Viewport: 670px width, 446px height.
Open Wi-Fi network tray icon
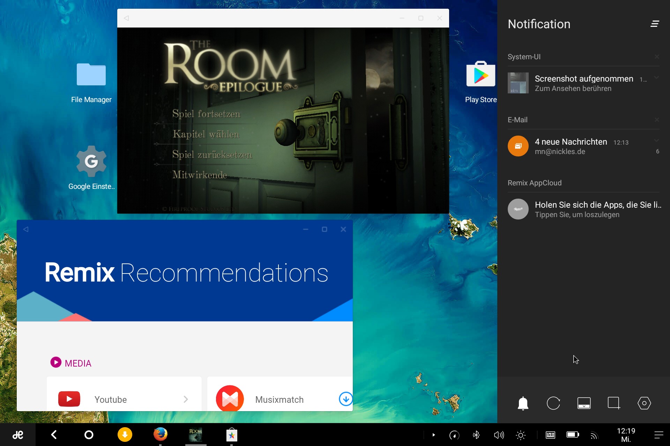pos(594,435)
